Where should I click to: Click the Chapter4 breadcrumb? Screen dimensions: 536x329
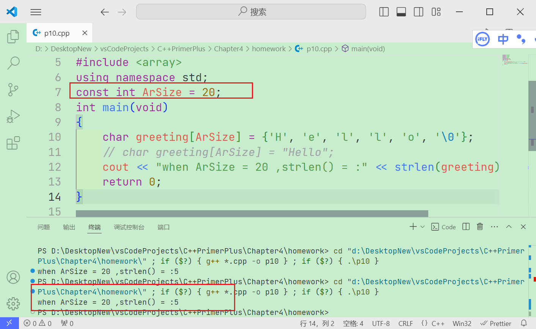click(228, 49)
